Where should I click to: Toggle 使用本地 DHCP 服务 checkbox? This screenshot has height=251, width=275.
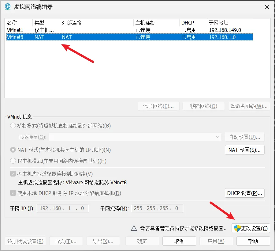tap(13, 193)
